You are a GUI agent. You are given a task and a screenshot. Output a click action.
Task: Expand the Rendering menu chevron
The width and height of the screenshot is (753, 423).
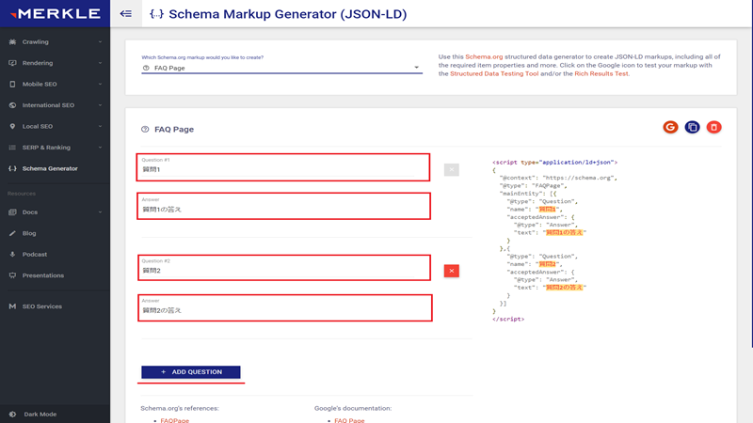click(x=100, y=63)
